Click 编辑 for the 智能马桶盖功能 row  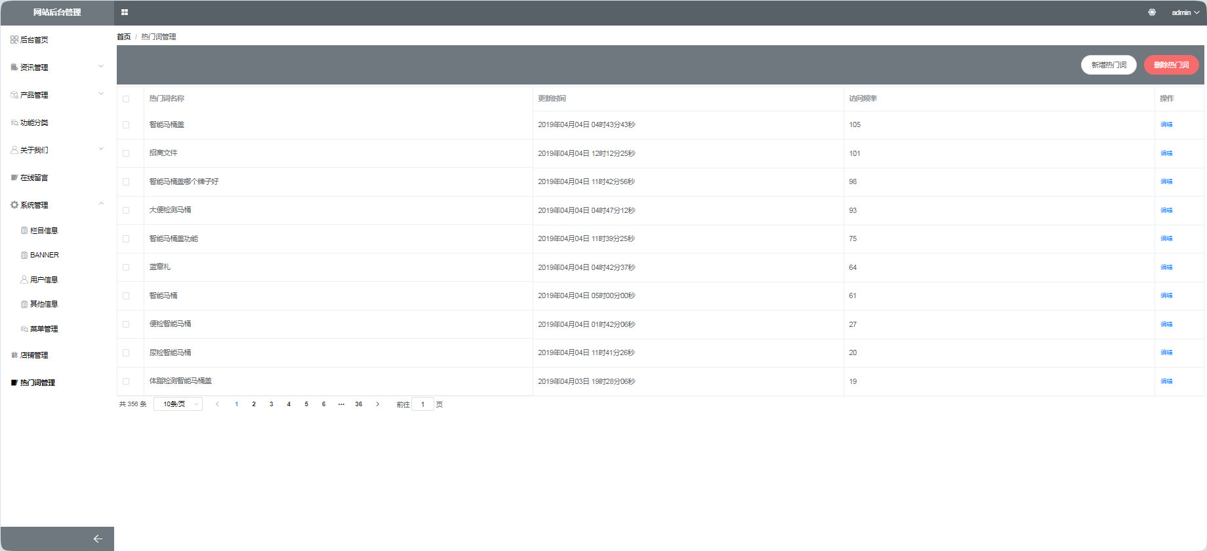1166,238
